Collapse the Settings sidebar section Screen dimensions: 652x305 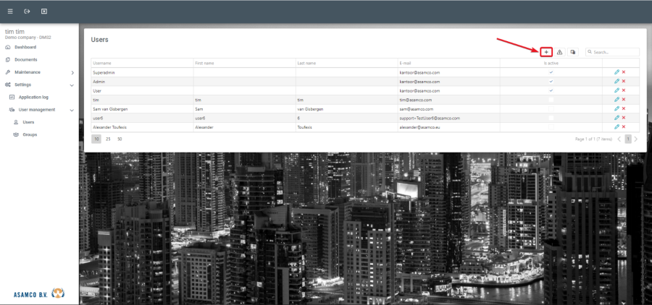point(72,85)
